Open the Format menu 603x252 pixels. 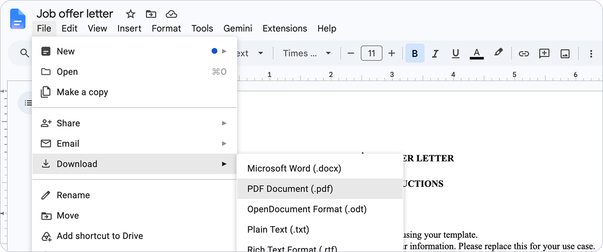[x=166, y=28]
